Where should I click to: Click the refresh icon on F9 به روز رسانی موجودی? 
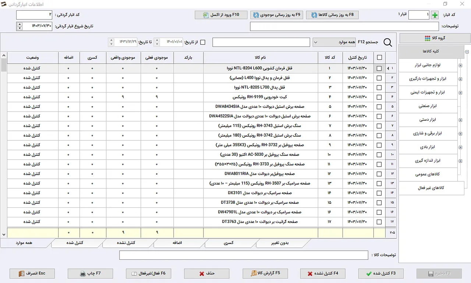click(x=256, y=15)
